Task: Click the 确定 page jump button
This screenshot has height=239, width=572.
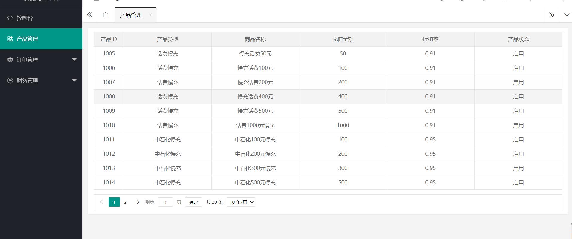Action: tap(193, 202)
